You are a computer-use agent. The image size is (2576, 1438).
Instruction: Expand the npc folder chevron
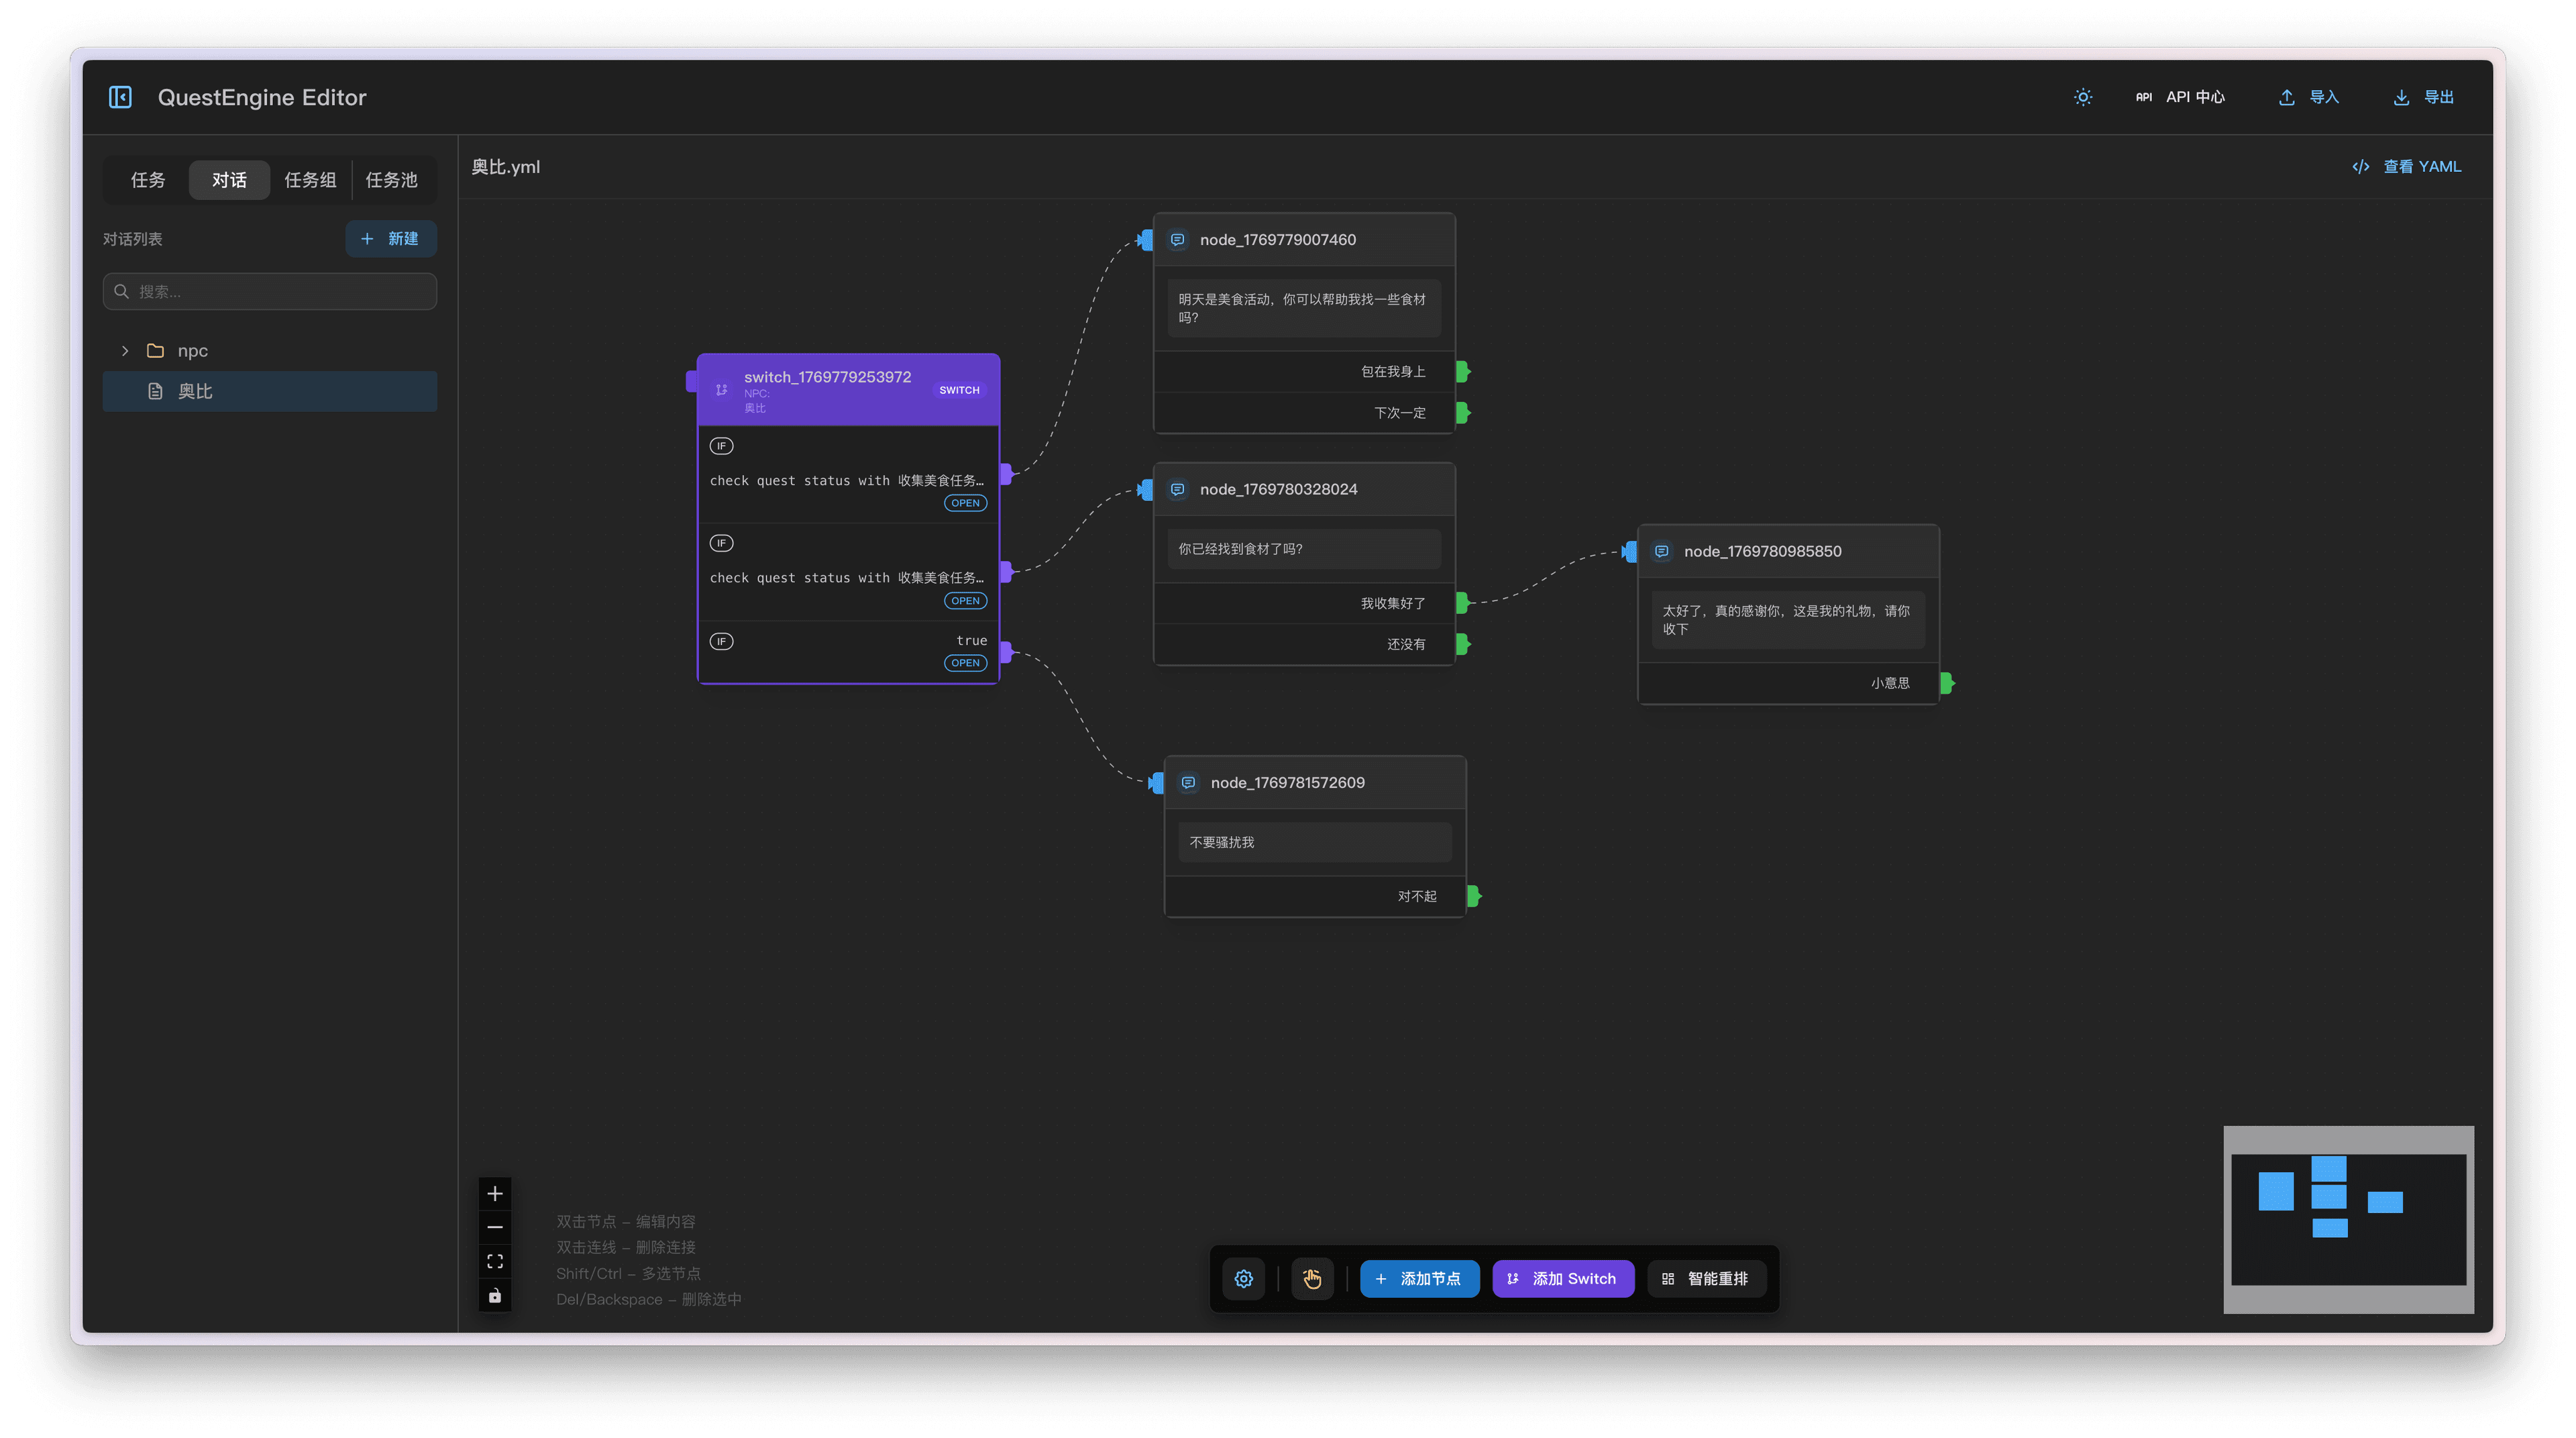[125, 351]
